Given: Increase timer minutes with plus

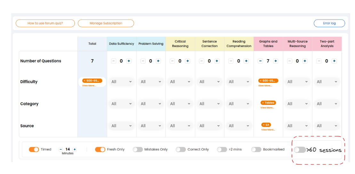Looking at the screenshot, I should click(x=75, y=149).
